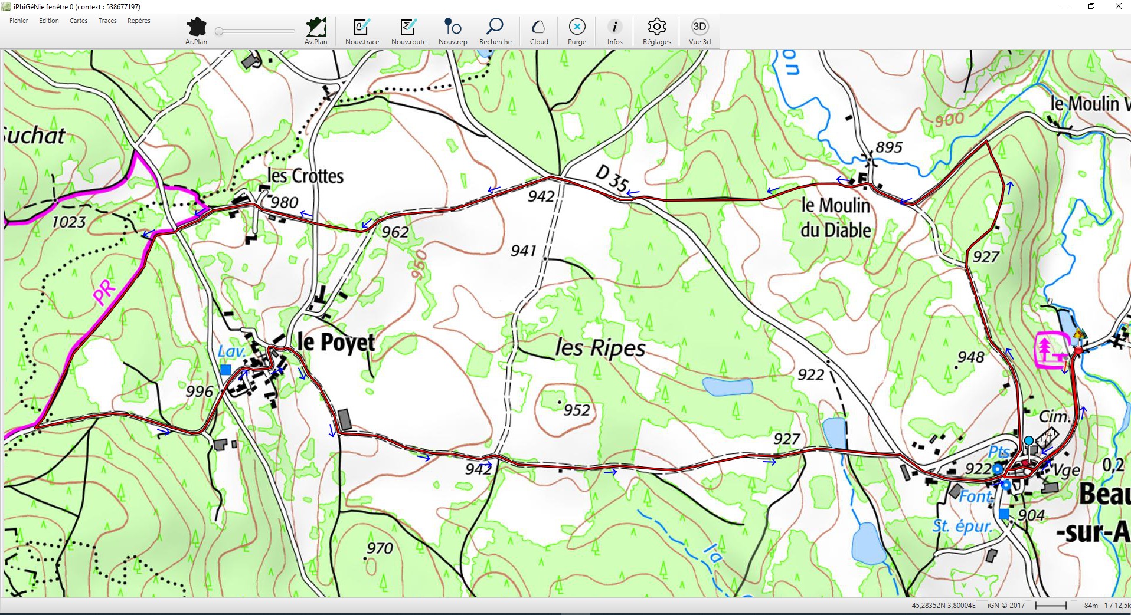This screenshot has width=1131, height=615.
Task: Click the Av.Plan foreground map icon
Action: tap(316, 27)
